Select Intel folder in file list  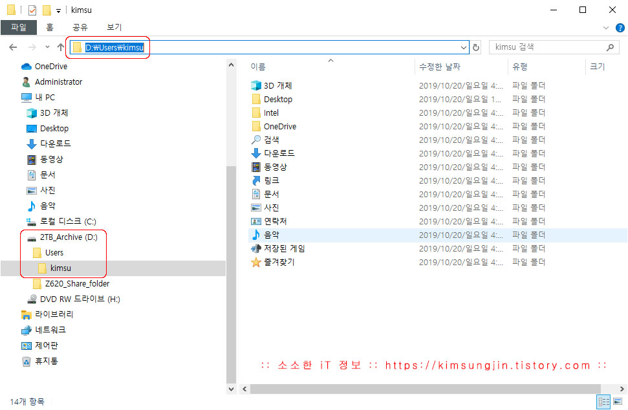pyautogui.click(x=265, y=113)
